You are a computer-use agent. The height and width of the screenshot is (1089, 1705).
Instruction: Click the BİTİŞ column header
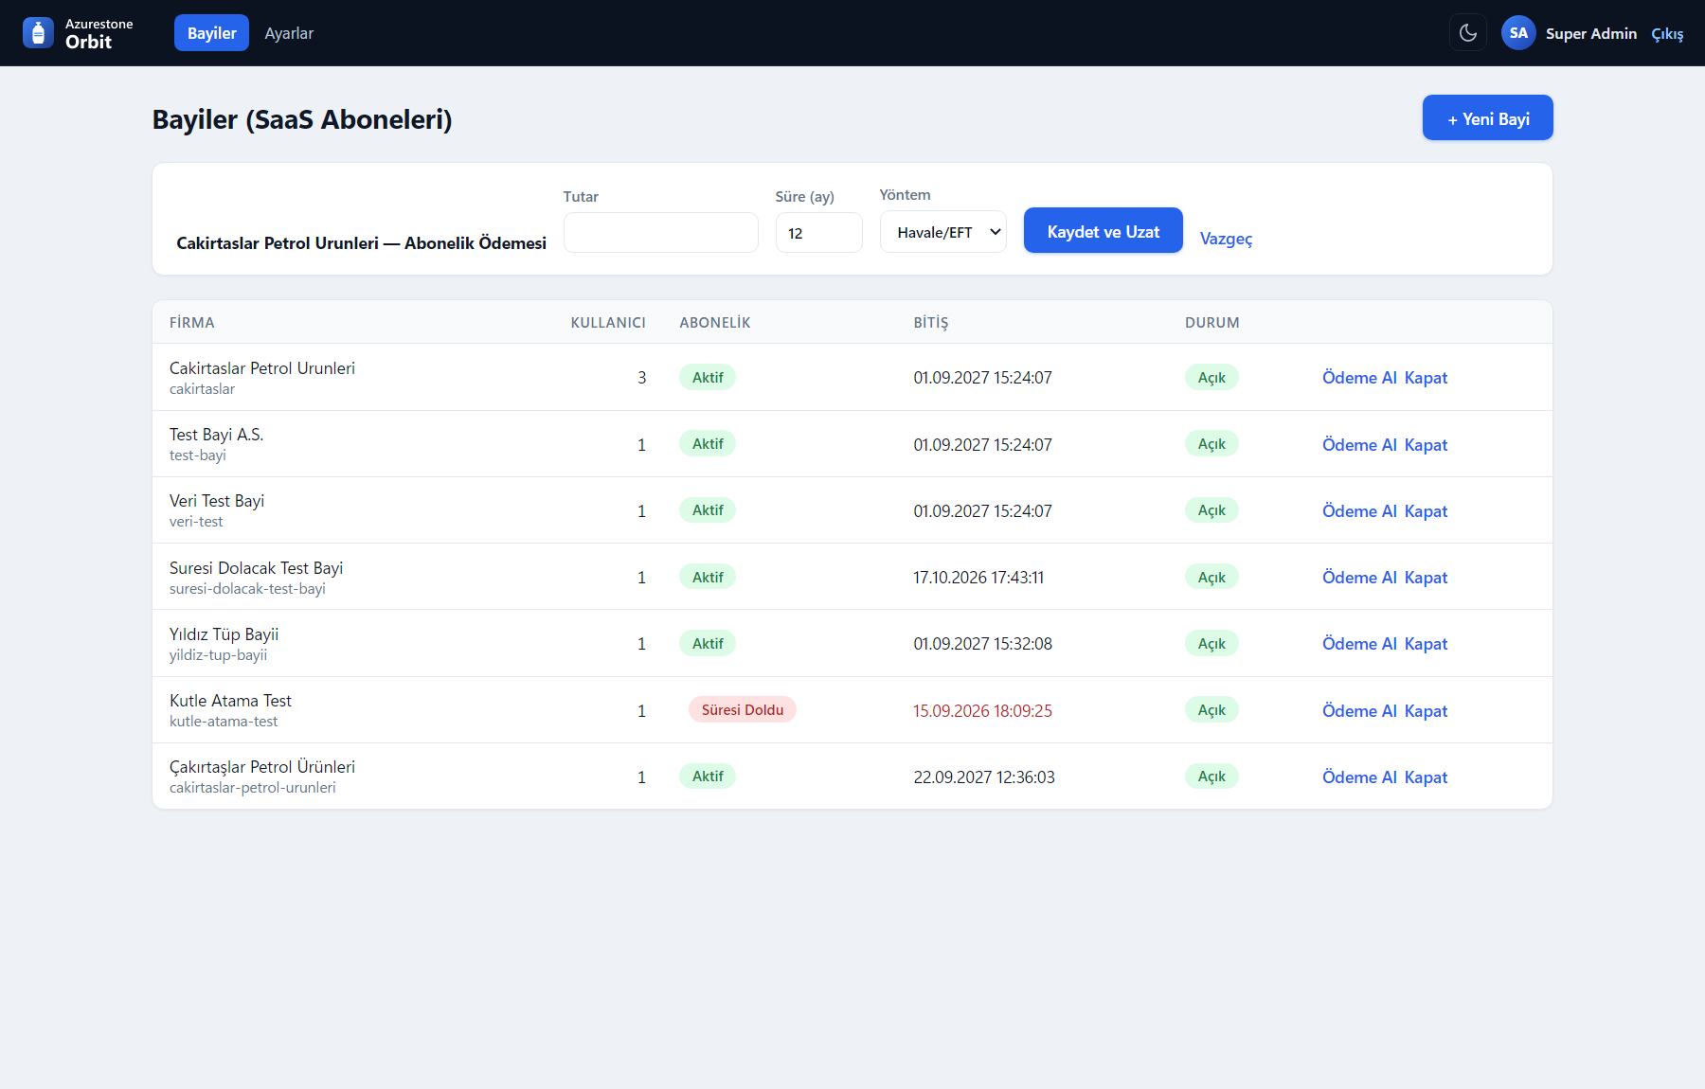pos(931,323)
